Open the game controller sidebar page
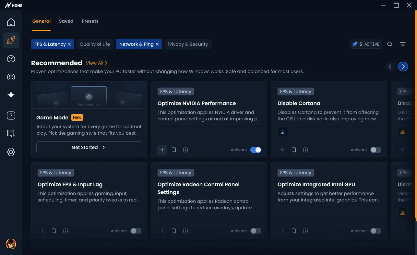417x255 pixels. click(11, 77)
